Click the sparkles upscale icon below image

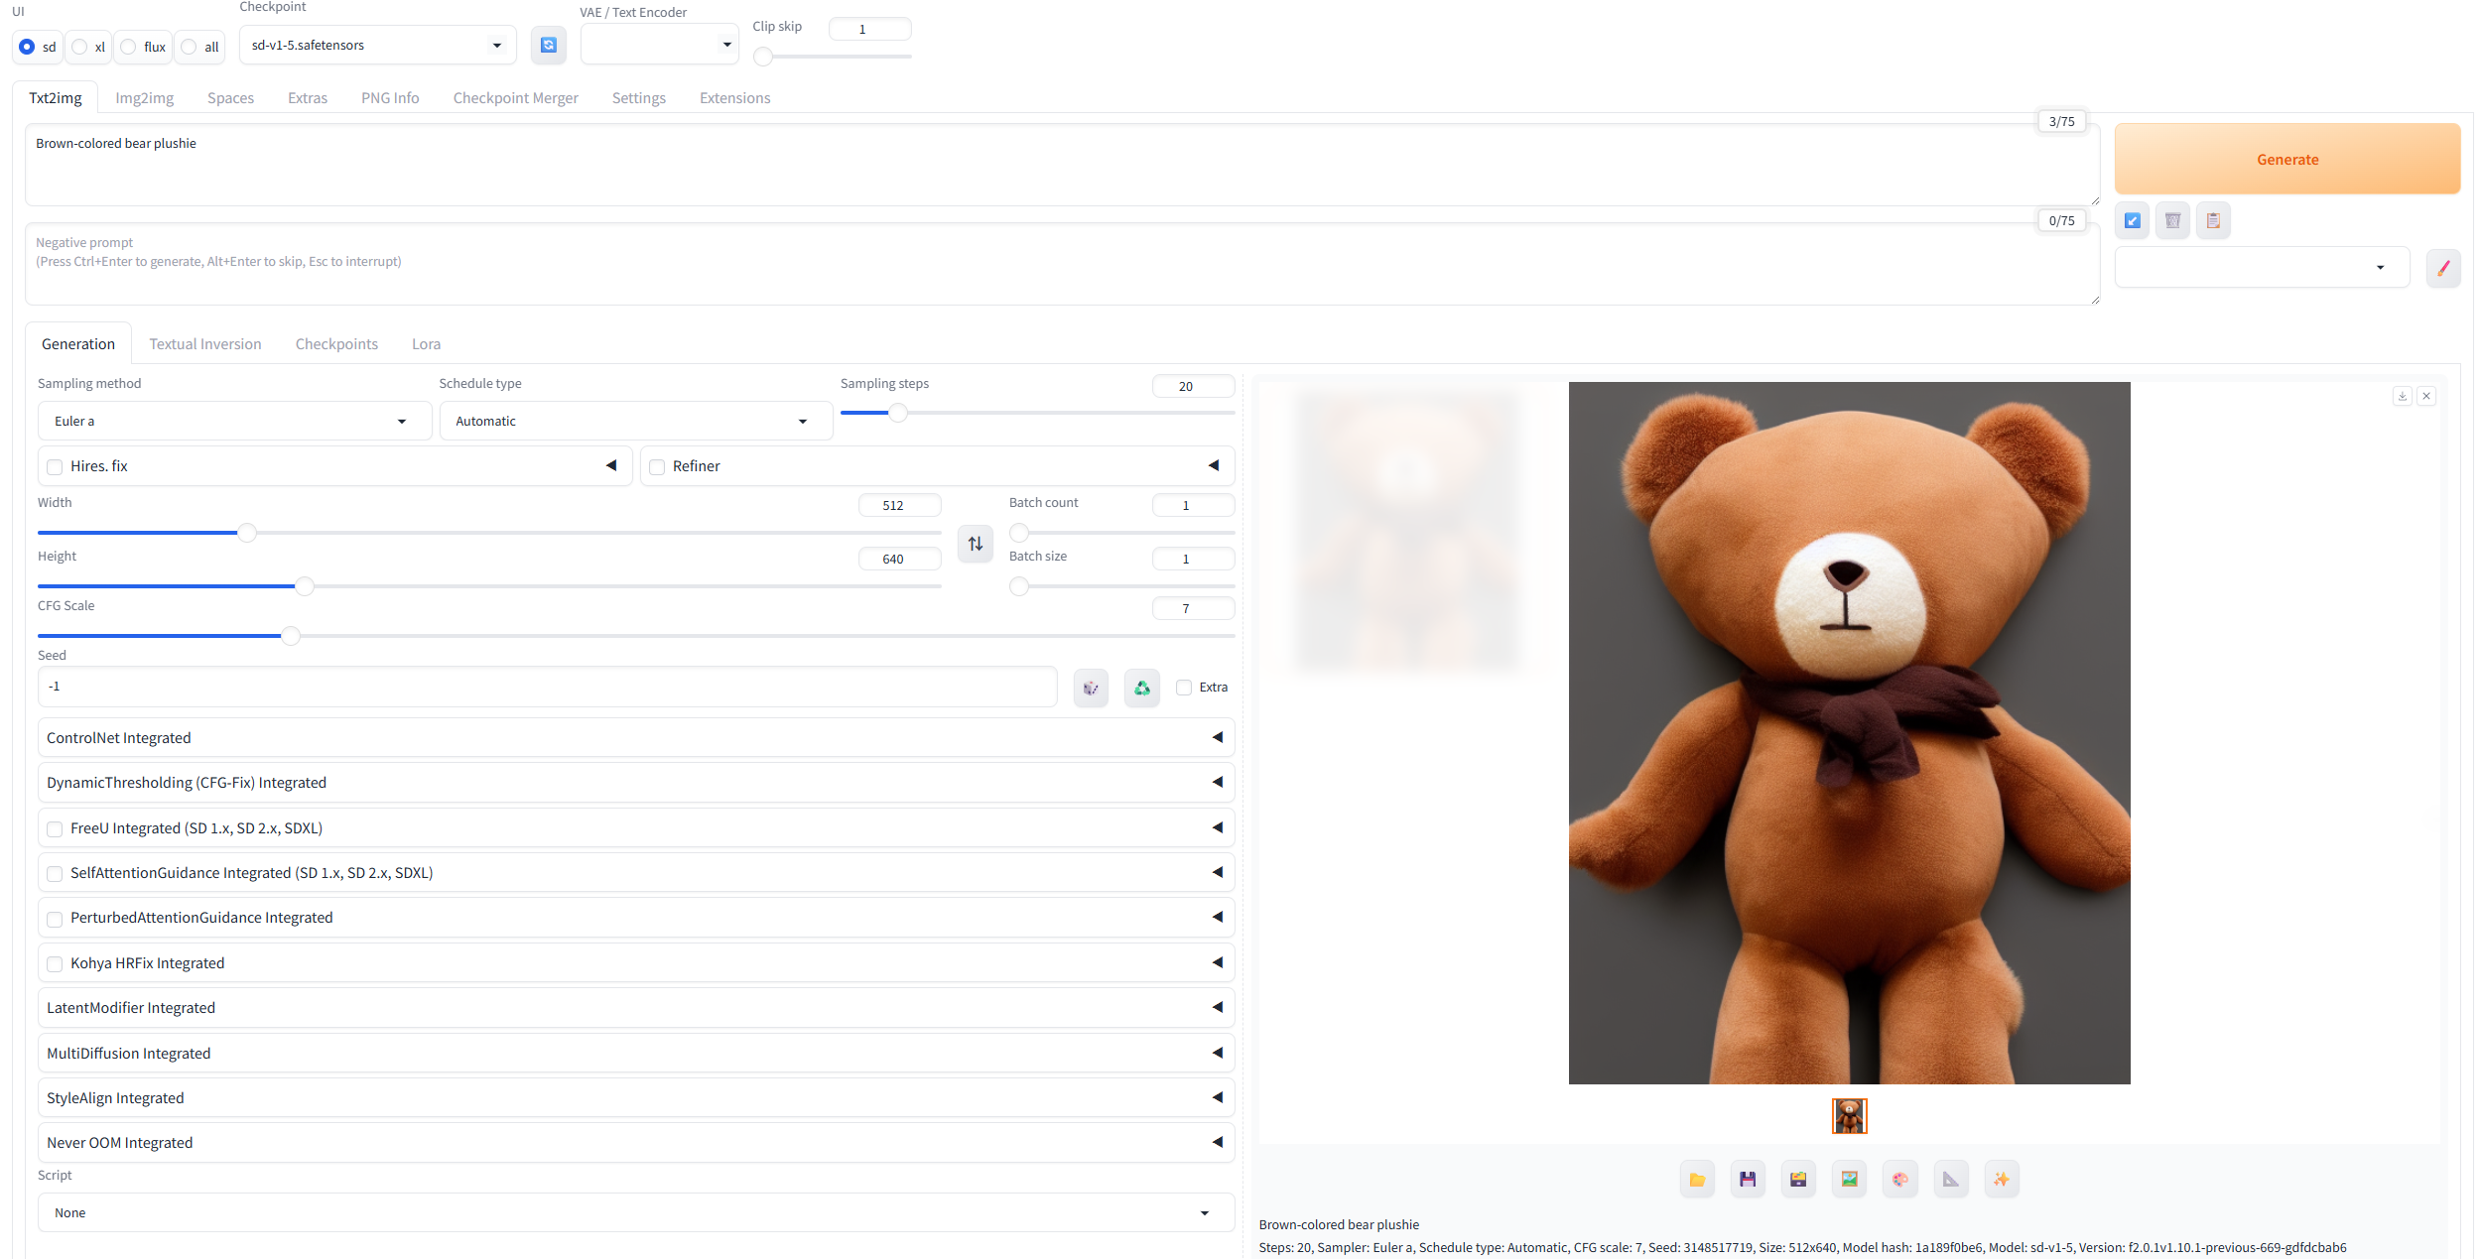click(x=2001, y=1179)
